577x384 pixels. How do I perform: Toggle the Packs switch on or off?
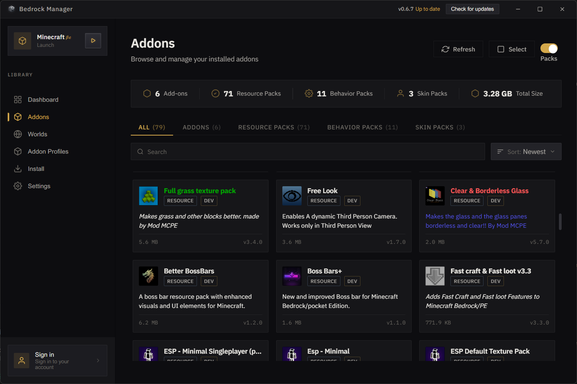pyautogui.click(x=549, y=48)
